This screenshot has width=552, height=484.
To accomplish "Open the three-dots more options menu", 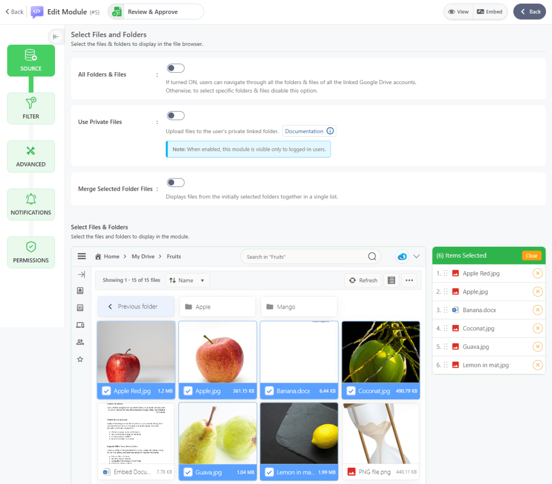I will click(x=409, y=280).
